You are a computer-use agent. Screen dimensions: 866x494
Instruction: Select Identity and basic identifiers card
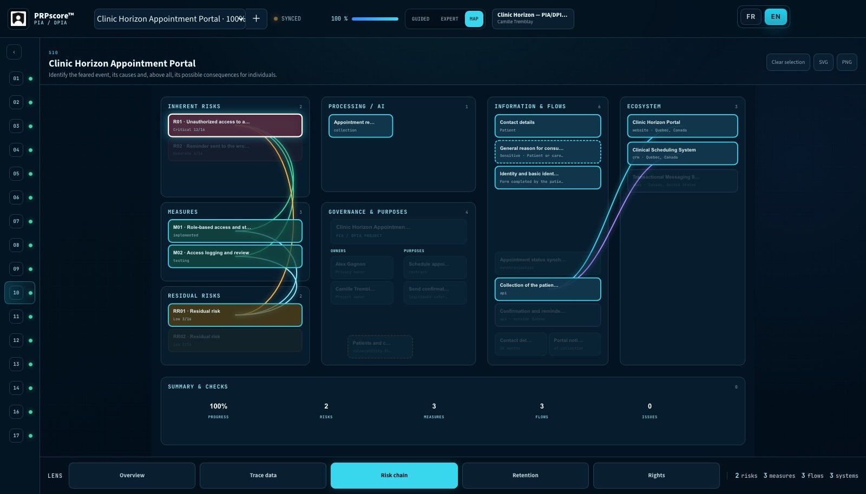pos(548,177)
